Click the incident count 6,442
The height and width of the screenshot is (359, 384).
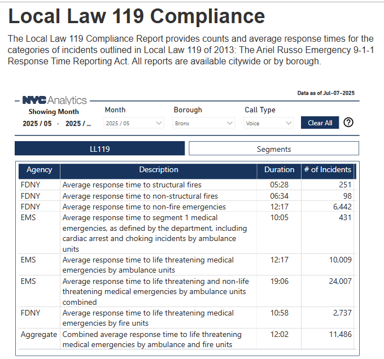342,207
